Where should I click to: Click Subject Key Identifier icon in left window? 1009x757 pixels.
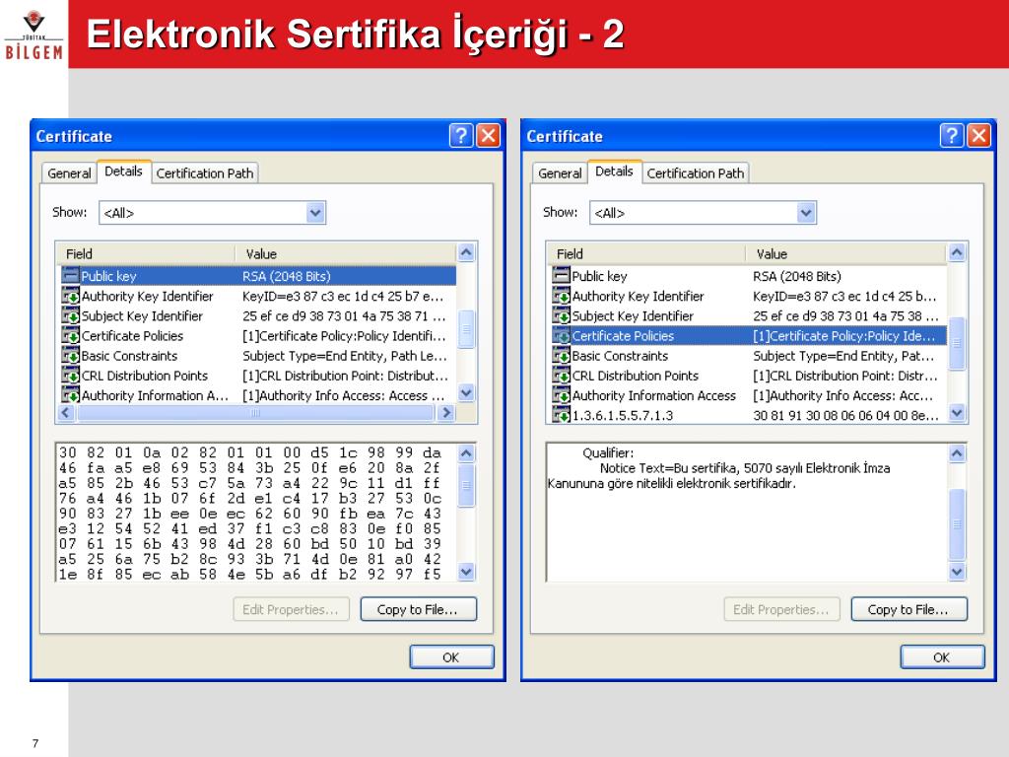point(70,315)
